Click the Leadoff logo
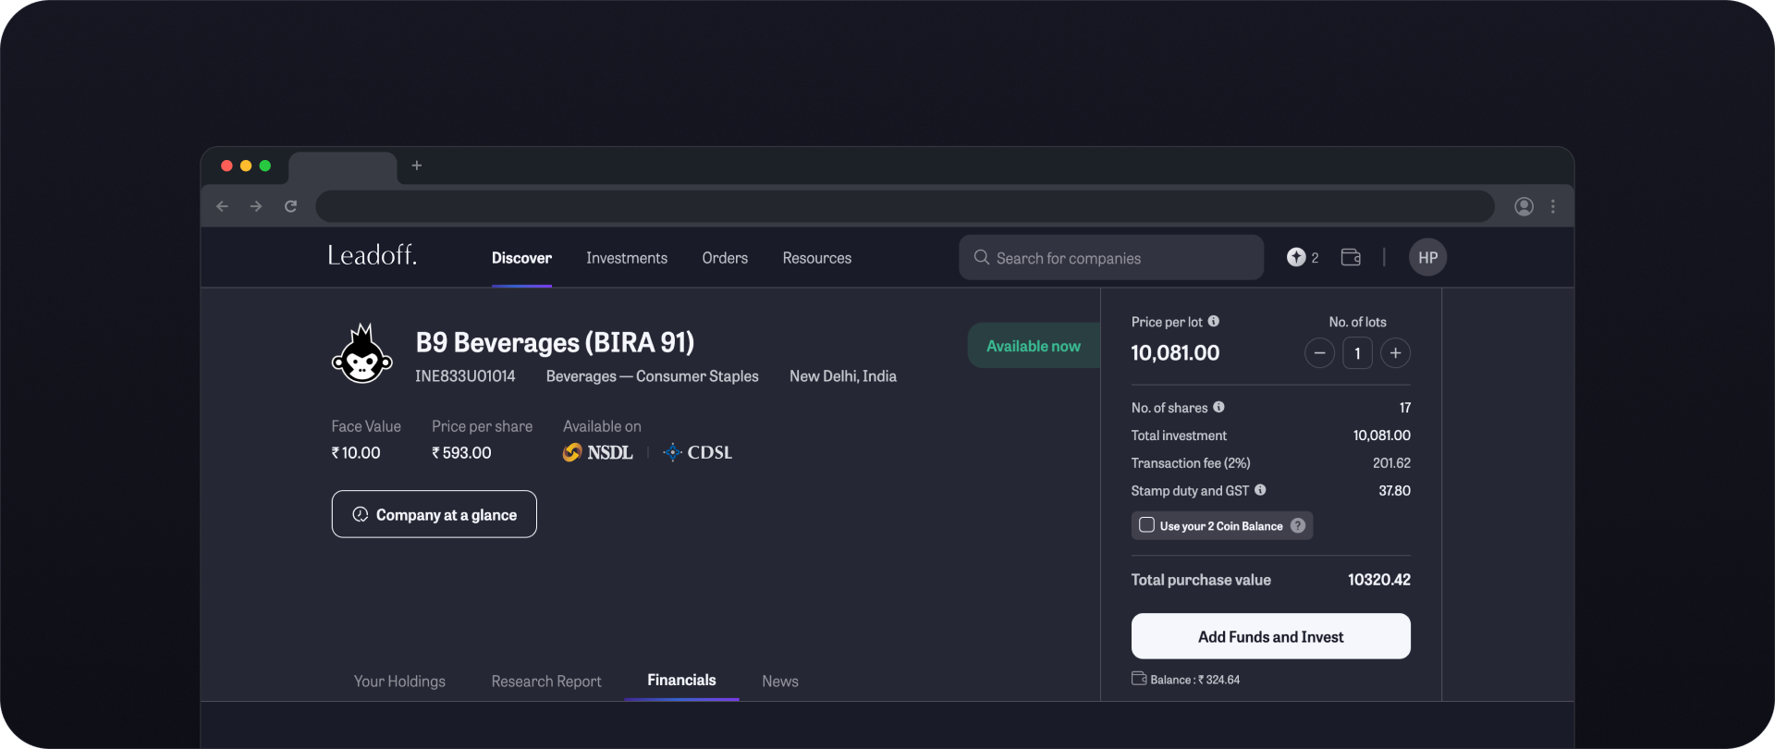The image size is (1775, 749). 372,255
